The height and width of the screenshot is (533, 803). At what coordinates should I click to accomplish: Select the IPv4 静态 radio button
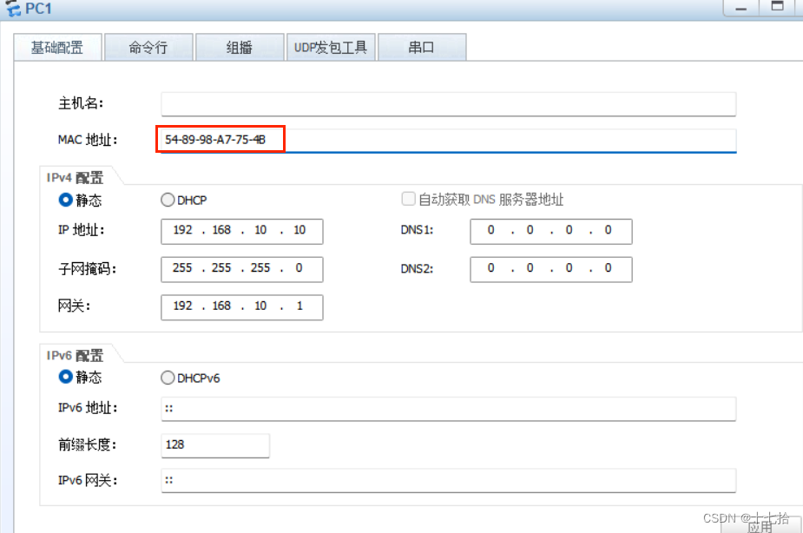66,200
